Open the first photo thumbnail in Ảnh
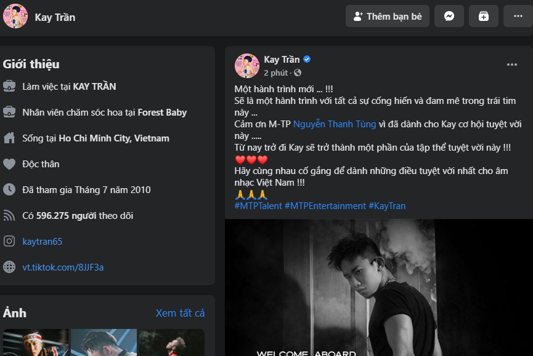 click(36, 342)
